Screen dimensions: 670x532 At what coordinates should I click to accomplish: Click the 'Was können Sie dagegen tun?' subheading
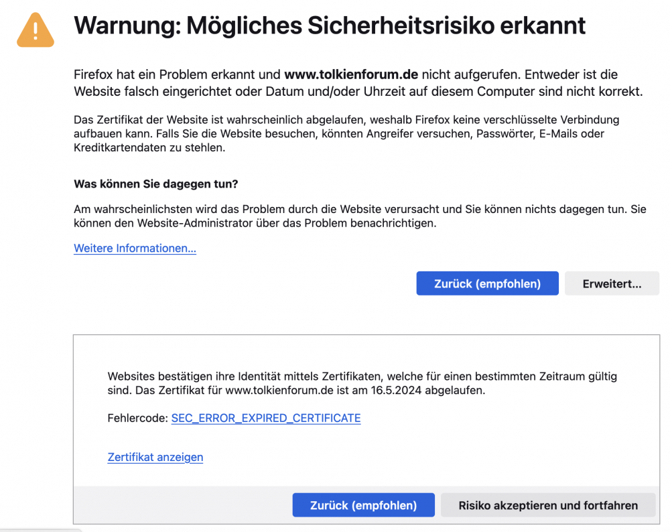(155, 184)
